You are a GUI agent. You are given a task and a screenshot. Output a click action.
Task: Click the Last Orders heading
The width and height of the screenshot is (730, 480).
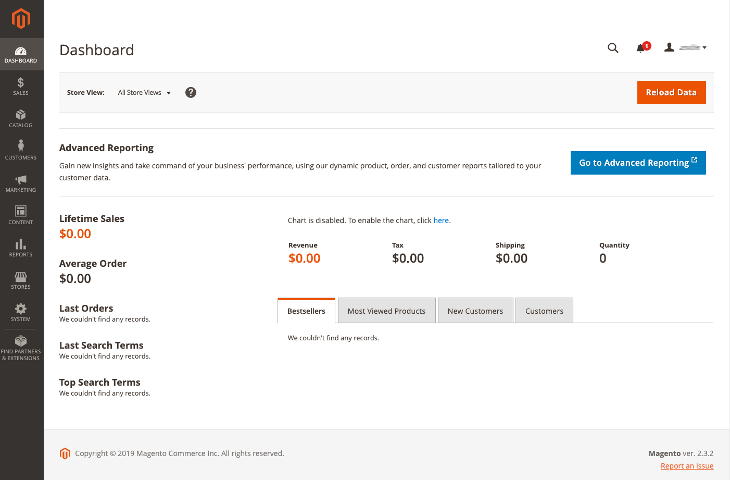pos(86,308)
